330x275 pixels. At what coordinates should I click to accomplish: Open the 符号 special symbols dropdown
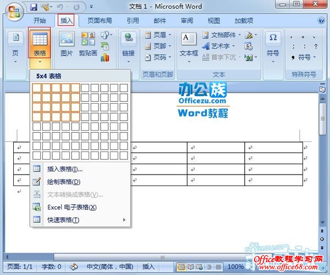[303, 57]
